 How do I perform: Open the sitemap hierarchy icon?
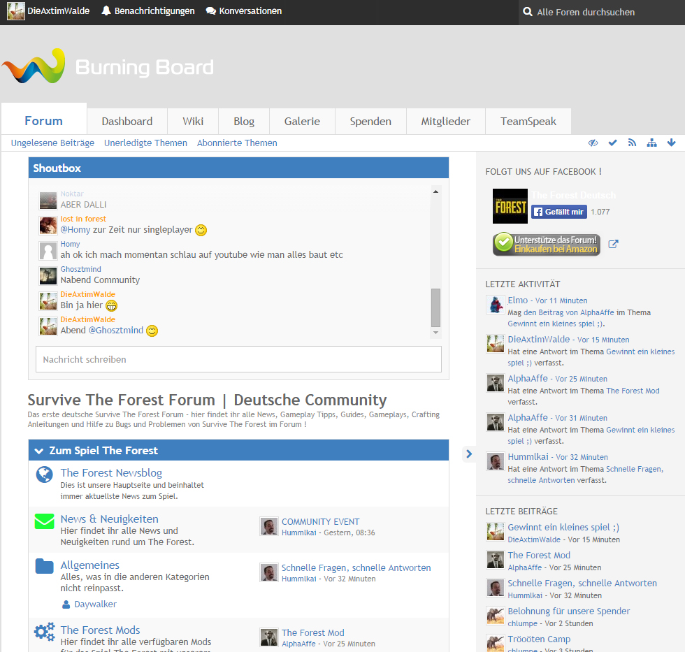coord(651,143)
